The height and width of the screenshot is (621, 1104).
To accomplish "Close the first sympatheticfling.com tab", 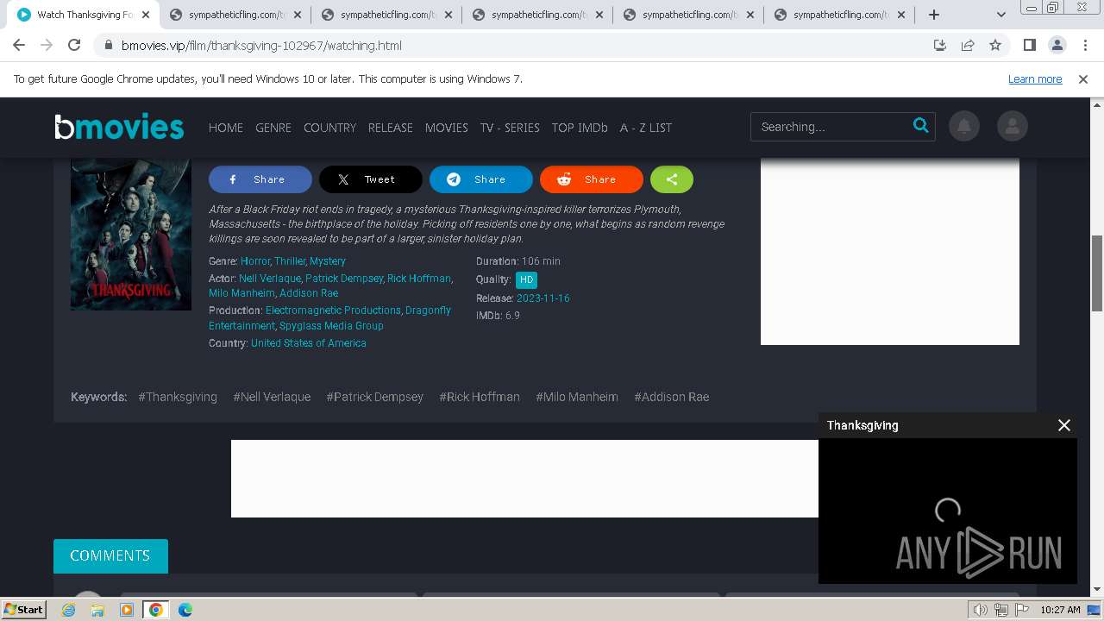I will (x=298, y=15).
